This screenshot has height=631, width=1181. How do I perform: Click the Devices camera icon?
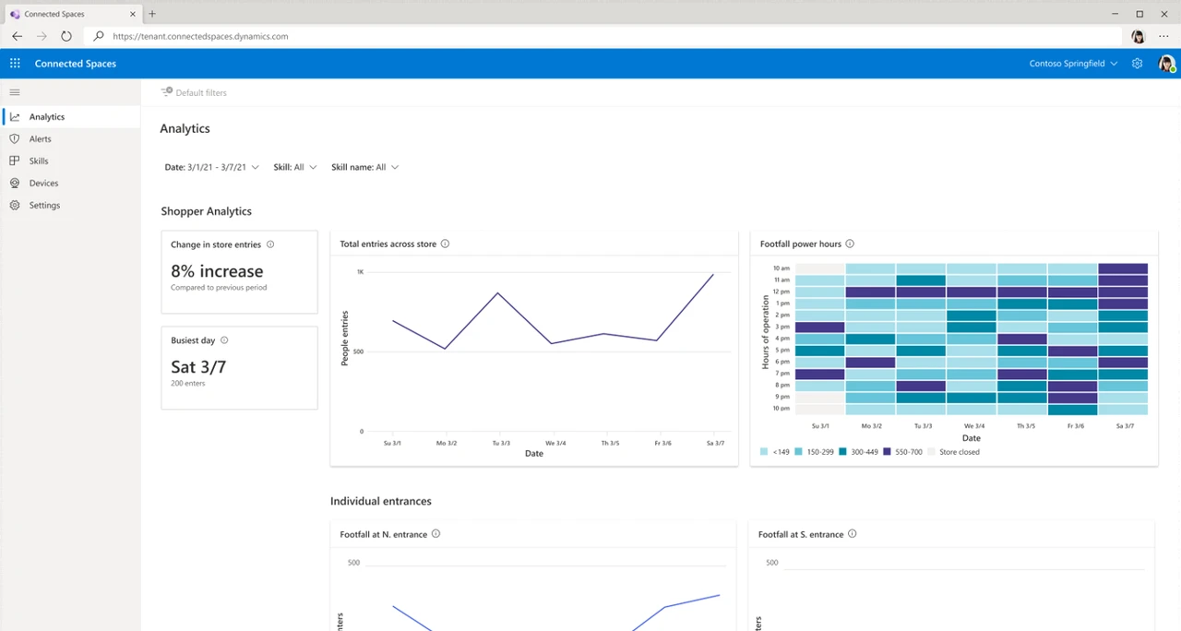tap(15, 184)
